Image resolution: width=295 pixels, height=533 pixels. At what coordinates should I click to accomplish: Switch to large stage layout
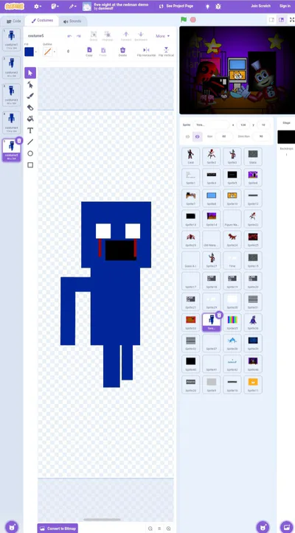click(x=282, y=20)
